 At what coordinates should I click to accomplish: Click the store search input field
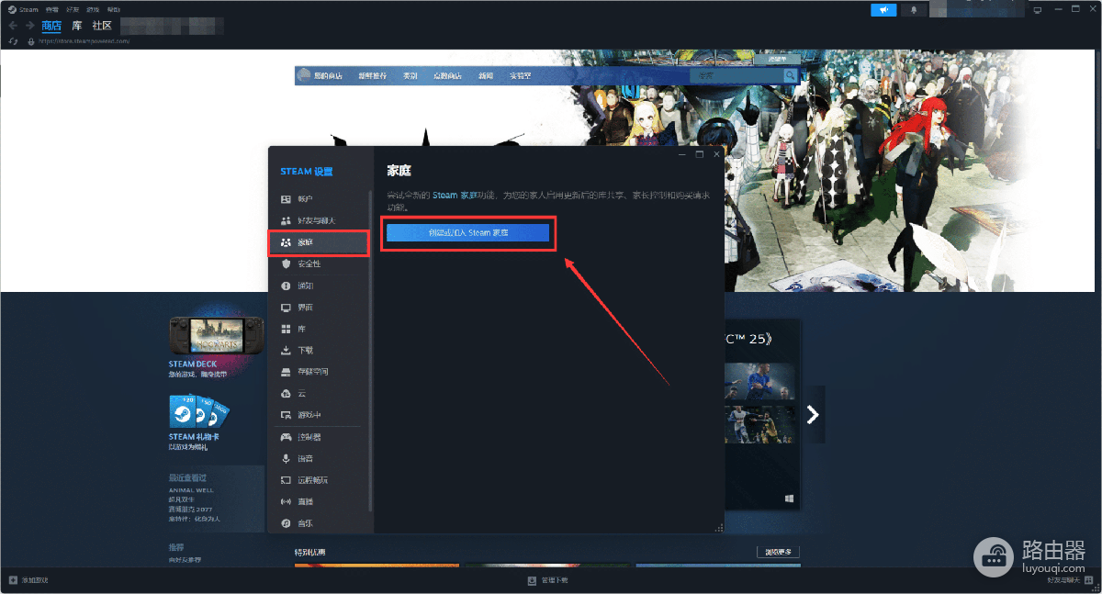point(737,75)
